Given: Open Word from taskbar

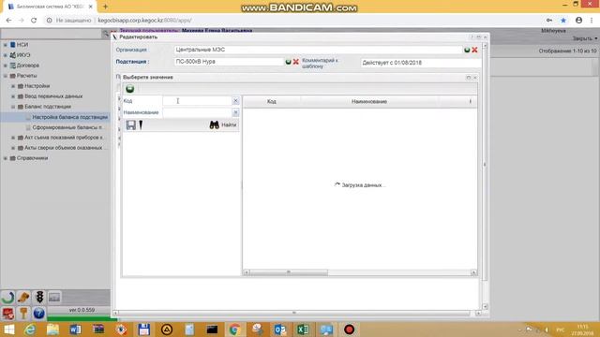Looking at the screenshot, I should click(x=75, y=330).
